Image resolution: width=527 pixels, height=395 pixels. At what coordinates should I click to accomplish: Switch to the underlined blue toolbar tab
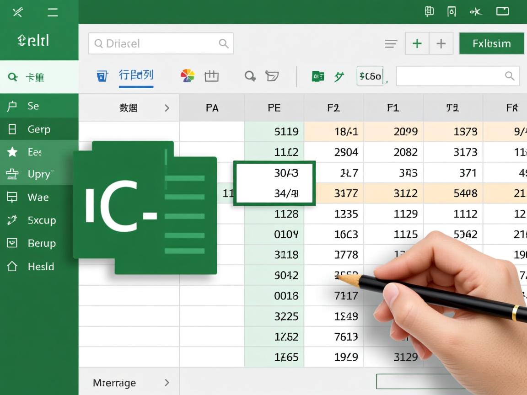[136, 75]
